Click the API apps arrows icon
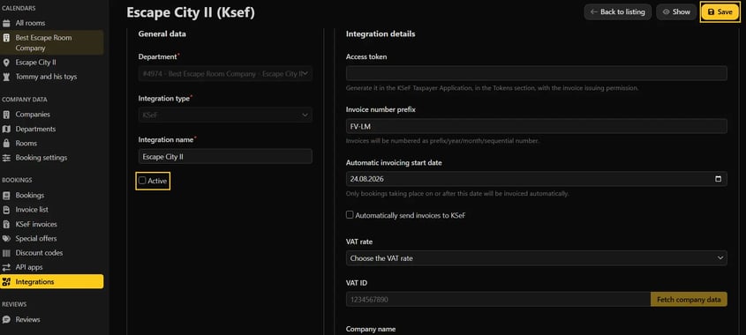The height and width of the screenshot is (335, 746). [6, 267]
